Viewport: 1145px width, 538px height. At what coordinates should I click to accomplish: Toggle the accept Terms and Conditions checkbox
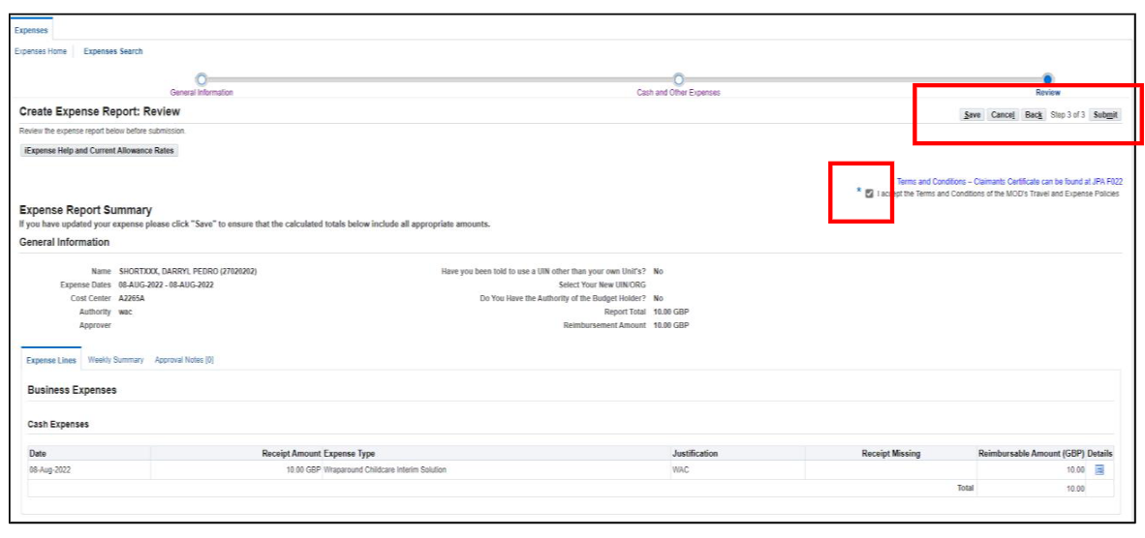coord(869,194)
